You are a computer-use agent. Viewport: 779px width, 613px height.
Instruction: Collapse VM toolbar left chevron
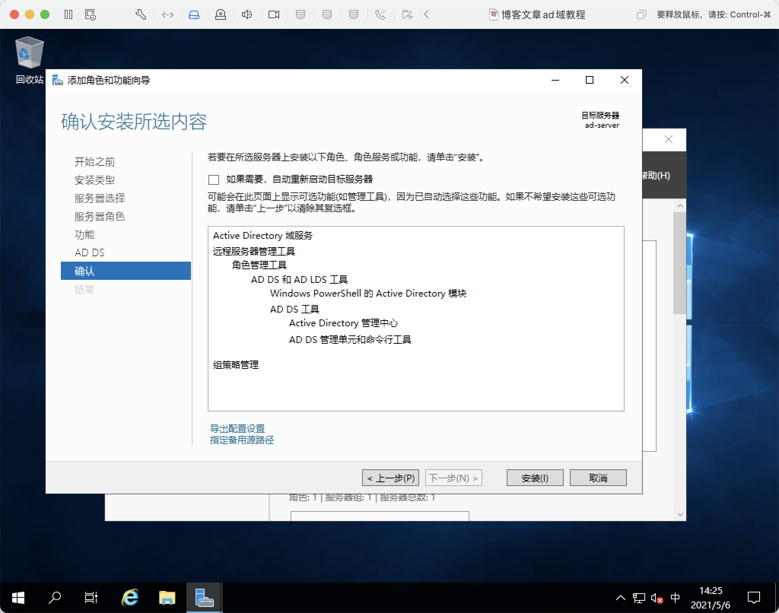(x=427, y=15)
